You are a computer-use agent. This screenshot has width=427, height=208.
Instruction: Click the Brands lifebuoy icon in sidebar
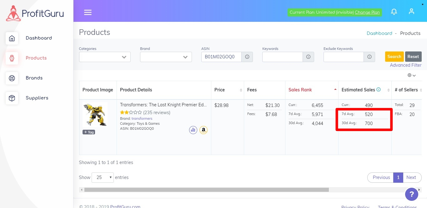point(12,78)
